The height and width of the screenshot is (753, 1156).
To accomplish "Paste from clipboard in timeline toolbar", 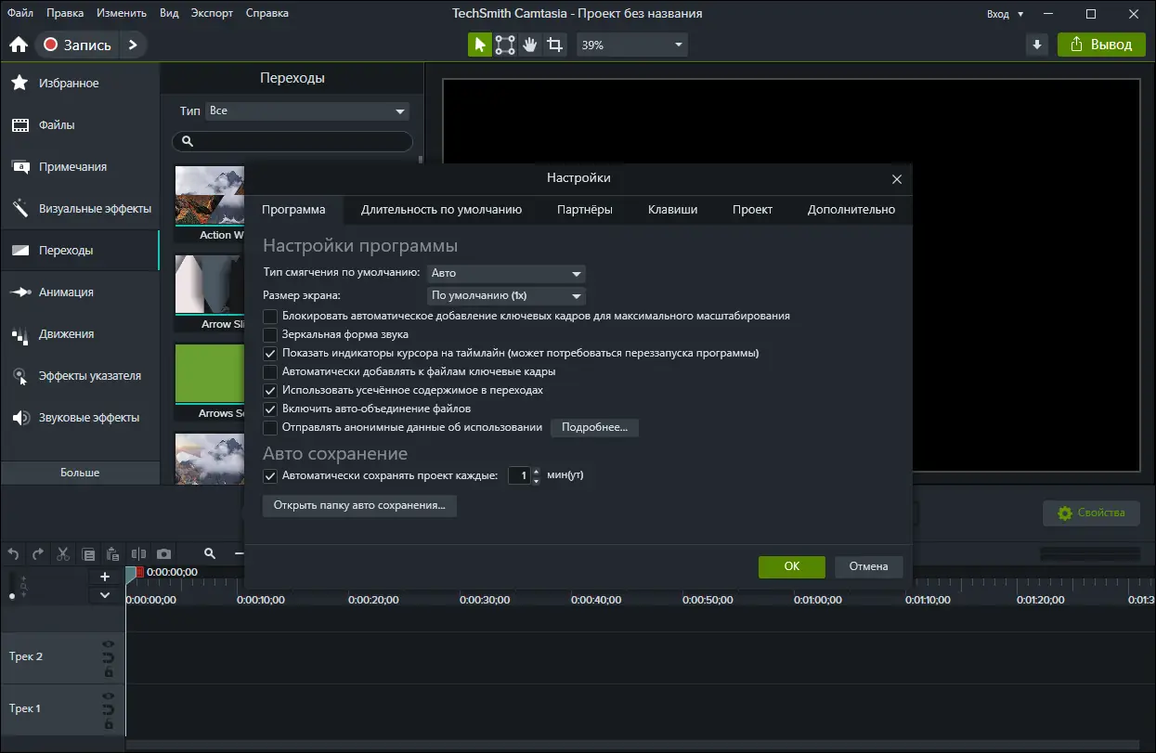I will coord(113,553).
